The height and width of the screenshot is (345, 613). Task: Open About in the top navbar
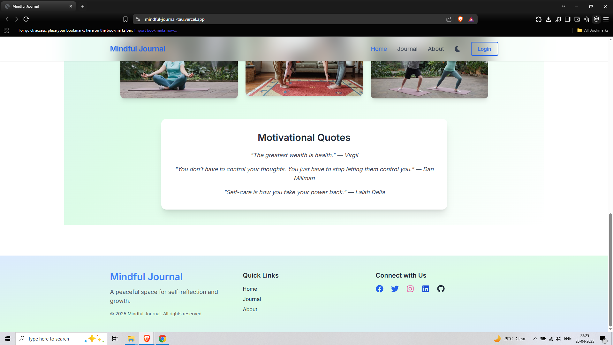point(435,49)
